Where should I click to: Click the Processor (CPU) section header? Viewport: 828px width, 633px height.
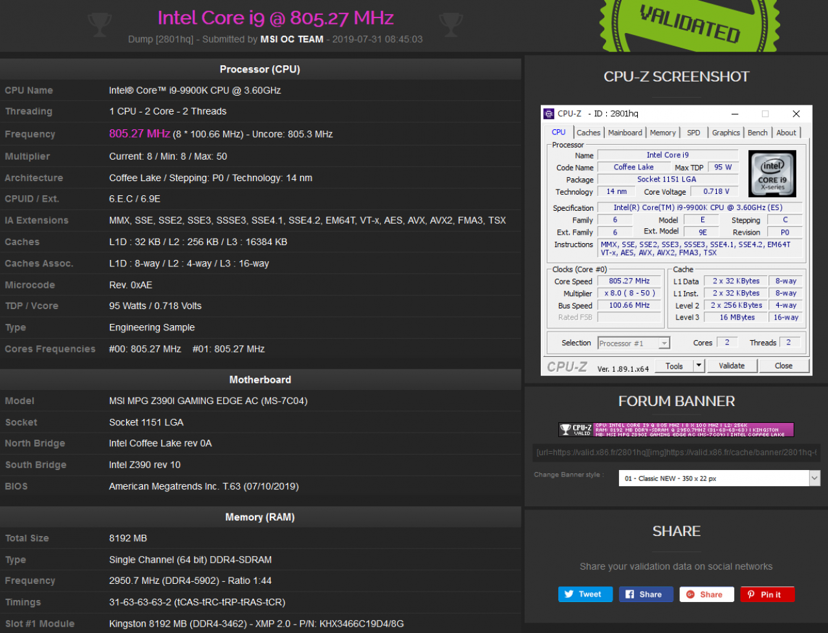point(260,69)
